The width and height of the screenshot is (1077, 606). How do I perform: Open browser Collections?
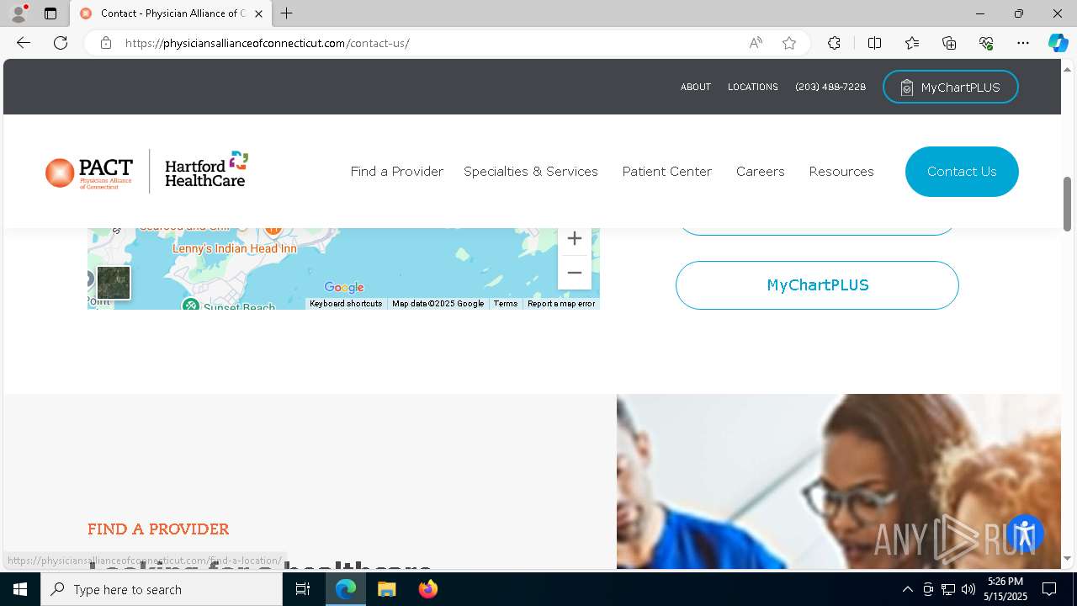(x=949, y=43)
